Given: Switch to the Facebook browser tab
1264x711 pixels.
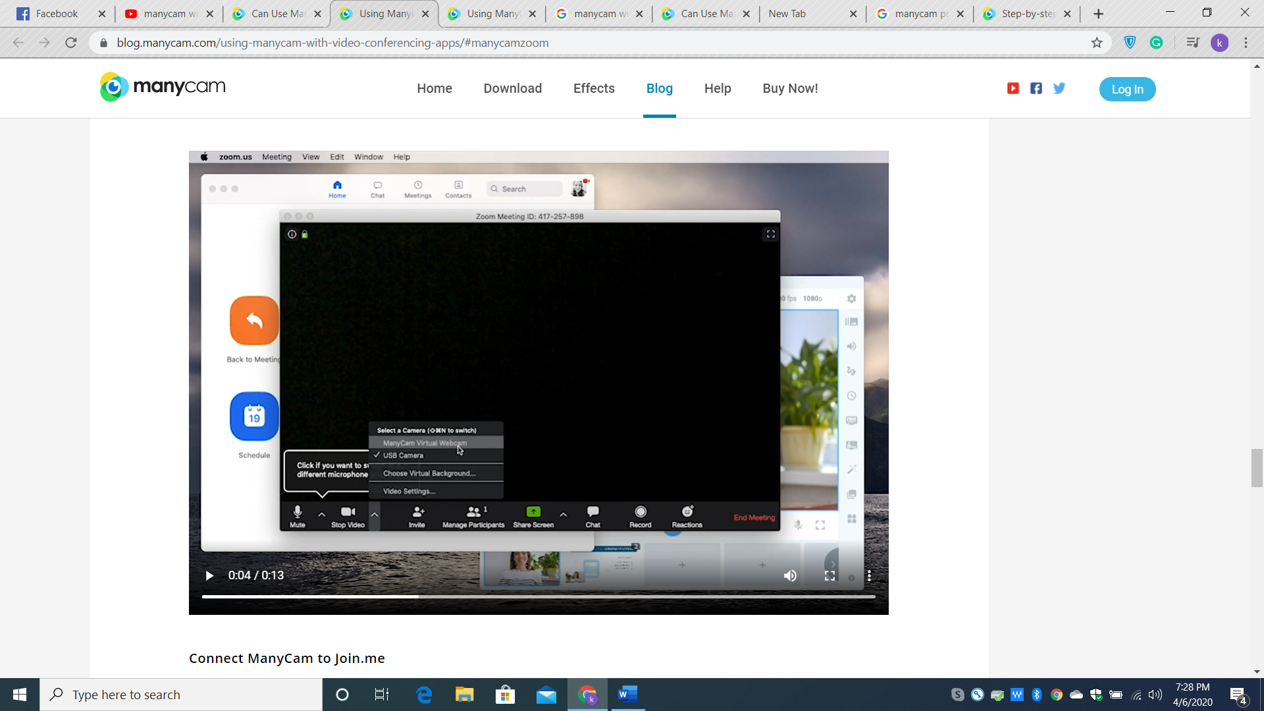Looking at the screenshot, I should [x=57, y=14].
